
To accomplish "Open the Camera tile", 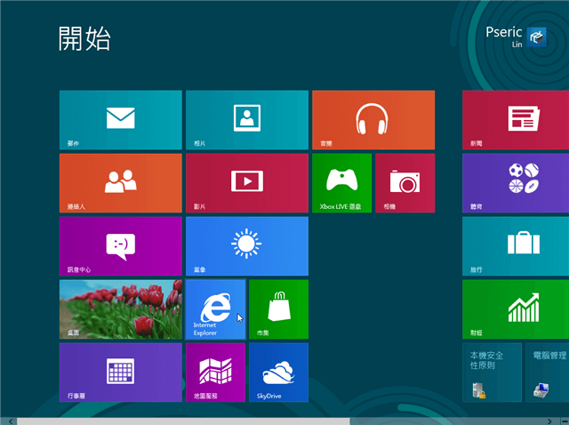I will [405, 183].
